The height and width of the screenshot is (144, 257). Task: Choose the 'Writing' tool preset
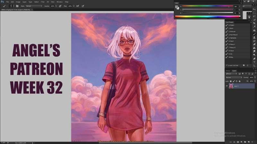pos(238,57)
